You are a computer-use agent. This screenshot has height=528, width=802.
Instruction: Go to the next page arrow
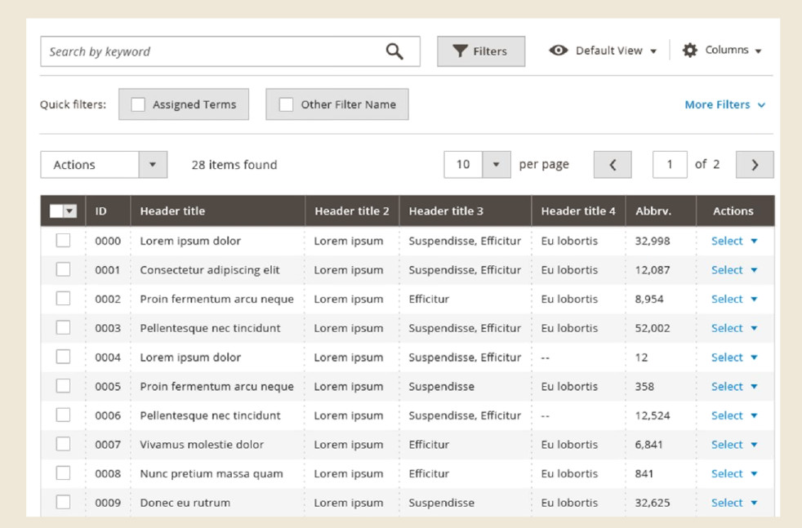click(x=755, y=165)
